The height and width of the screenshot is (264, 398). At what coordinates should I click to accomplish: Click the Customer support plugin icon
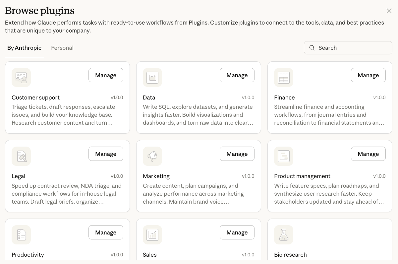[x=21, y=77]
